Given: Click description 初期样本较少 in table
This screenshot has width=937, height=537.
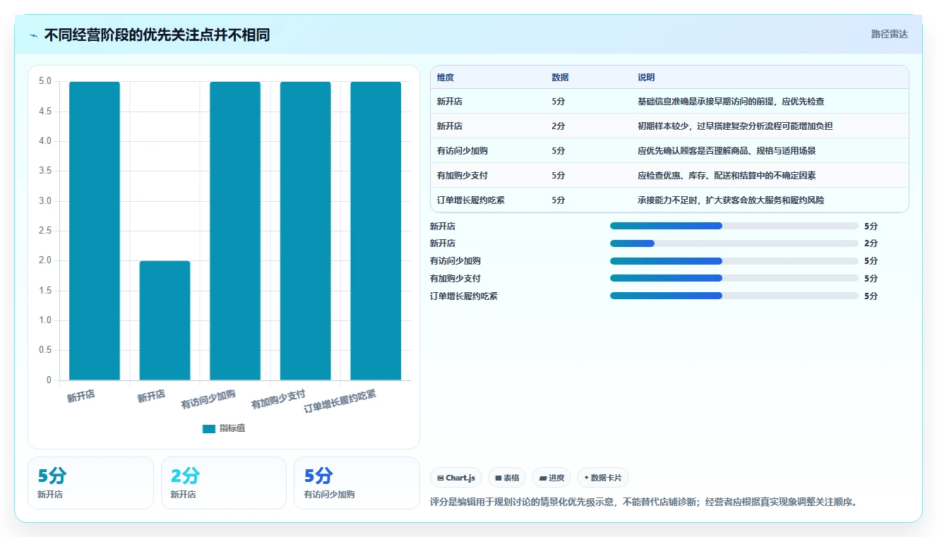Looking at the screenshot, I should pos(735,126).
